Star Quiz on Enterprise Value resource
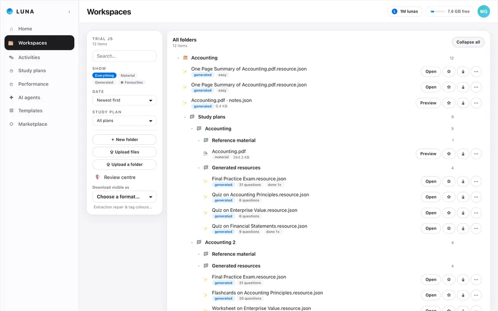 pyautogui.click(x=449, y=213)
